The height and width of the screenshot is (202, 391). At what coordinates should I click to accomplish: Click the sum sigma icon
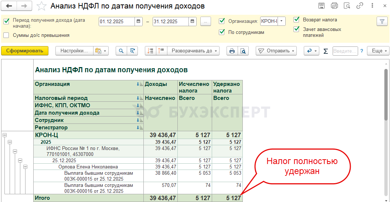(326, 51)
